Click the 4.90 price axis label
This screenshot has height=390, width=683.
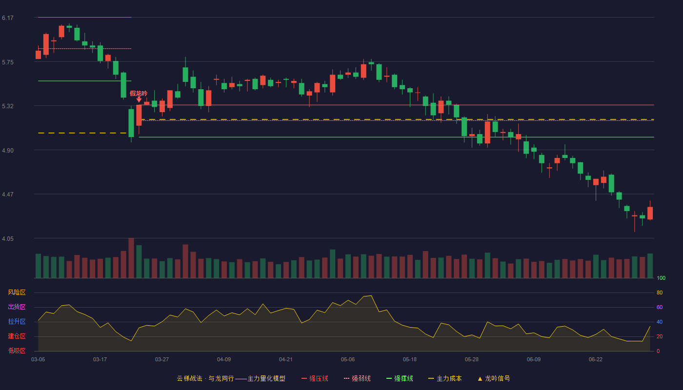click(x=7, y=151)
